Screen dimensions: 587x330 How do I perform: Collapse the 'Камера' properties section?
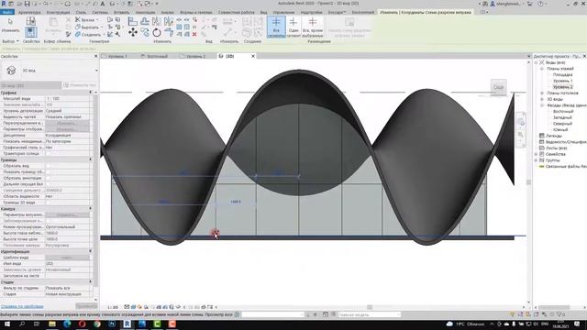(x=90, y=208)
